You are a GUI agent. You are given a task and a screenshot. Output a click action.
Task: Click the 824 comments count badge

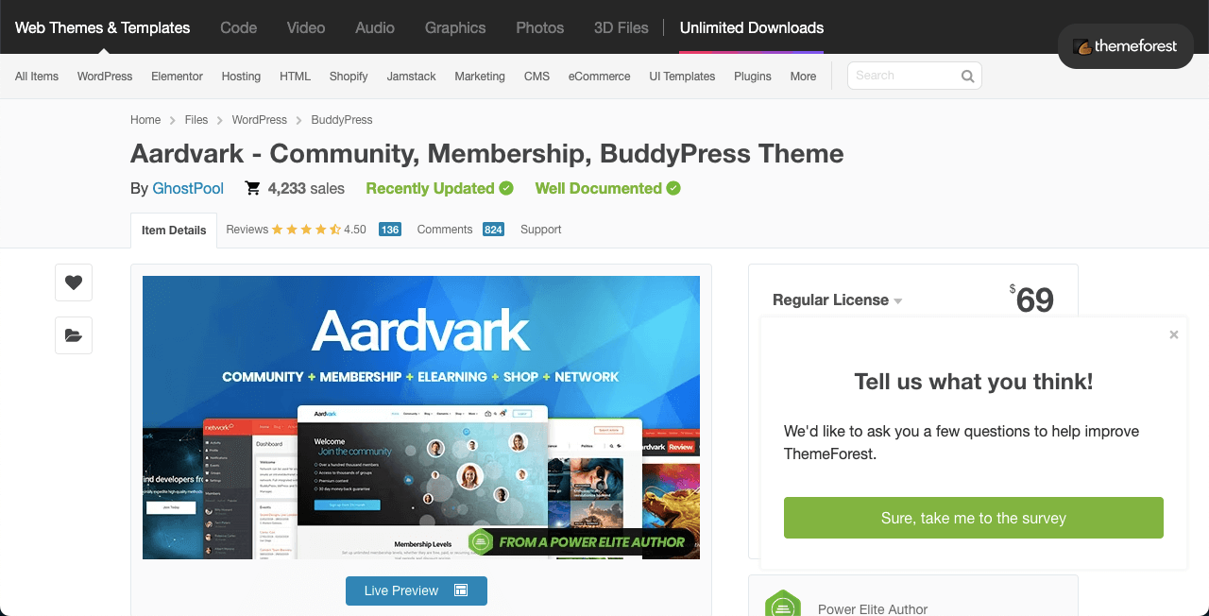[x=493, y=230]
